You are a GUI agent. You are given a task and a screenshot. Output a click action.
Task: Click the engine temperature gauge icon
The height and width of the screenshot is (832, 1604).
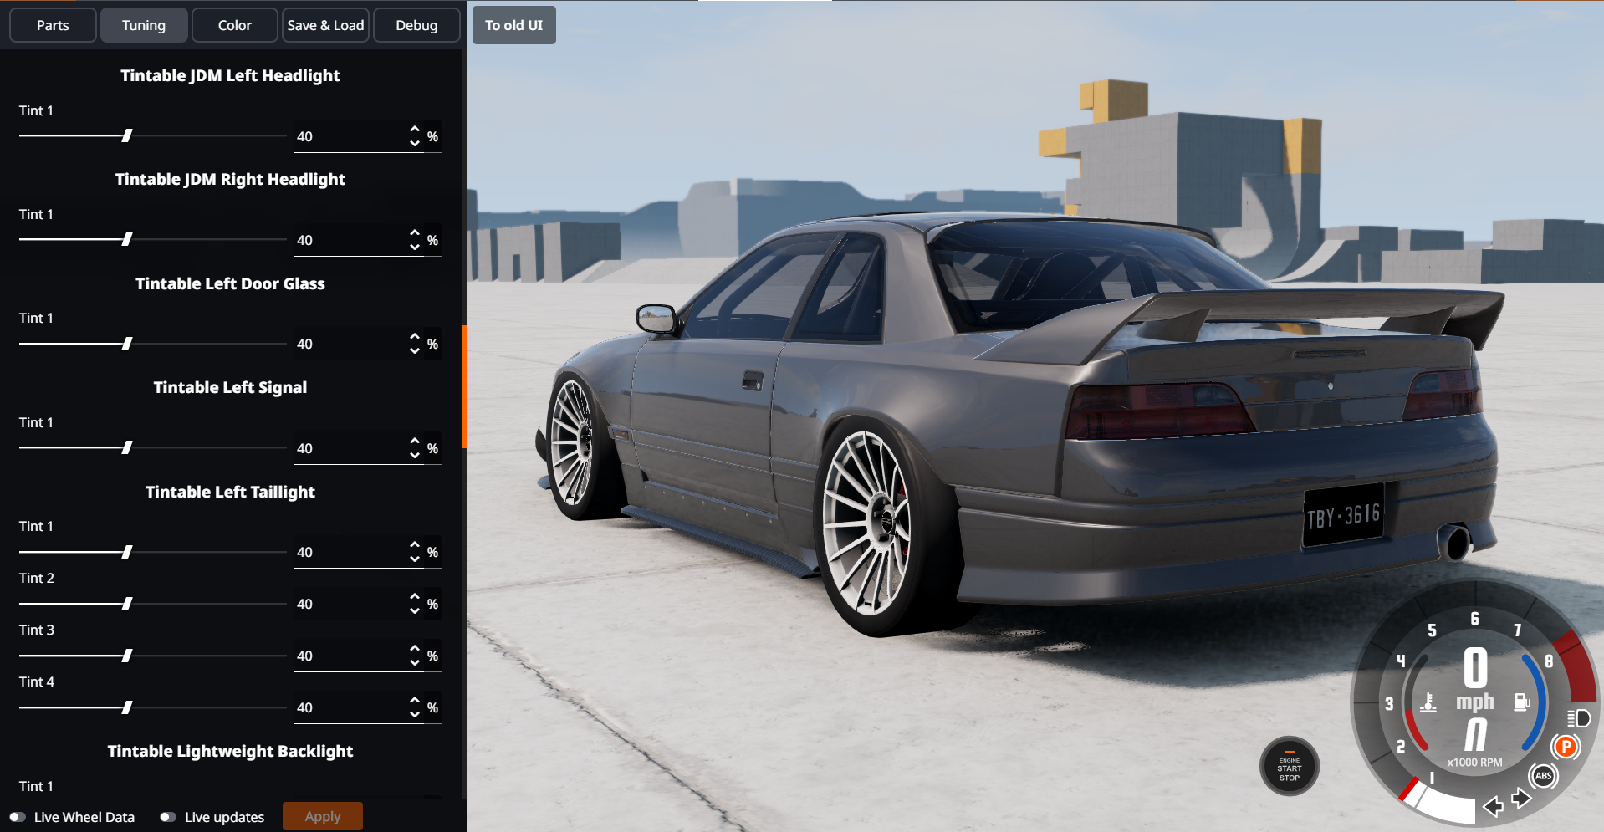[x=1428, y=702]
